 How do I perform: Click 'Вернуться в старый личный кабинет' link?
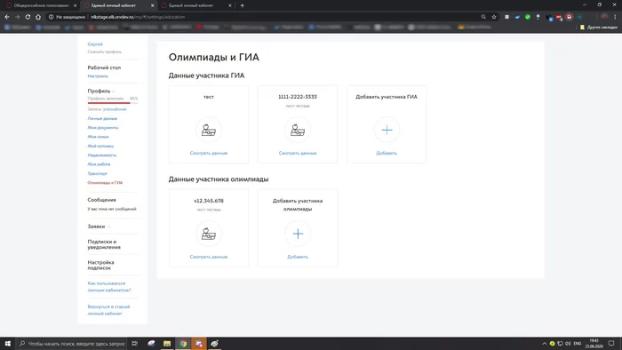(108, 310)
